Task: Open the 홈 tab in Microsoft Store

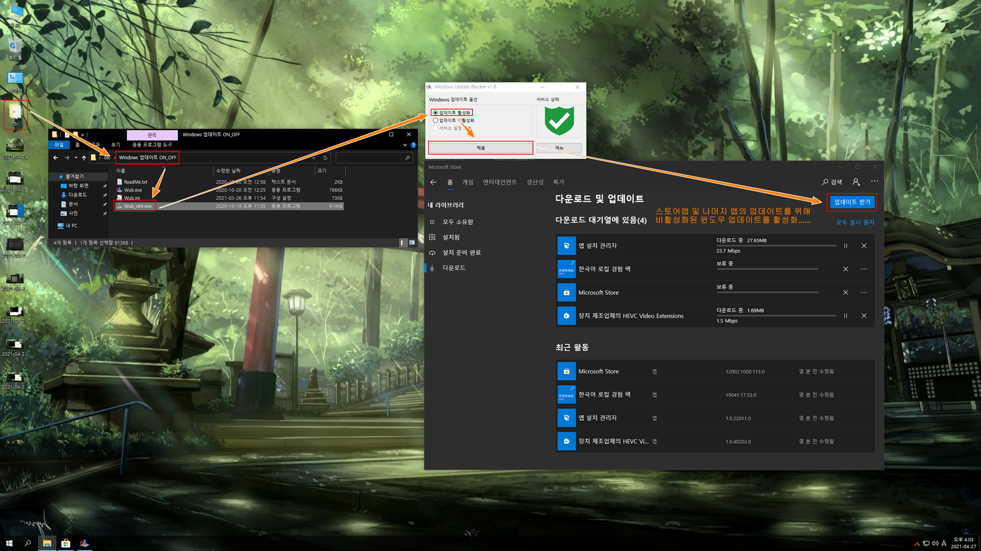Action: (x=450, y=182)
